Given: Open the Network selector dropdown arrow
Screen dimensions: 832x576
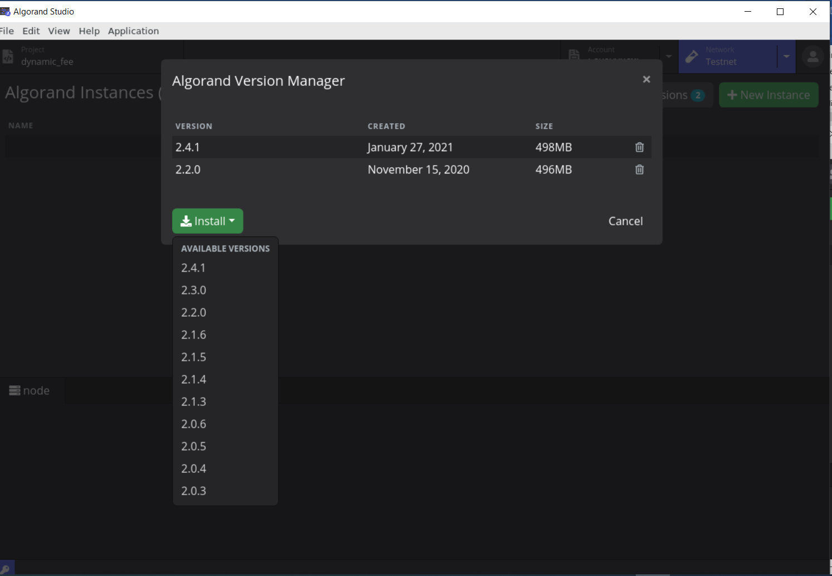Looking at the screenshot, I should pyautogui.click(x=786, y=56).
